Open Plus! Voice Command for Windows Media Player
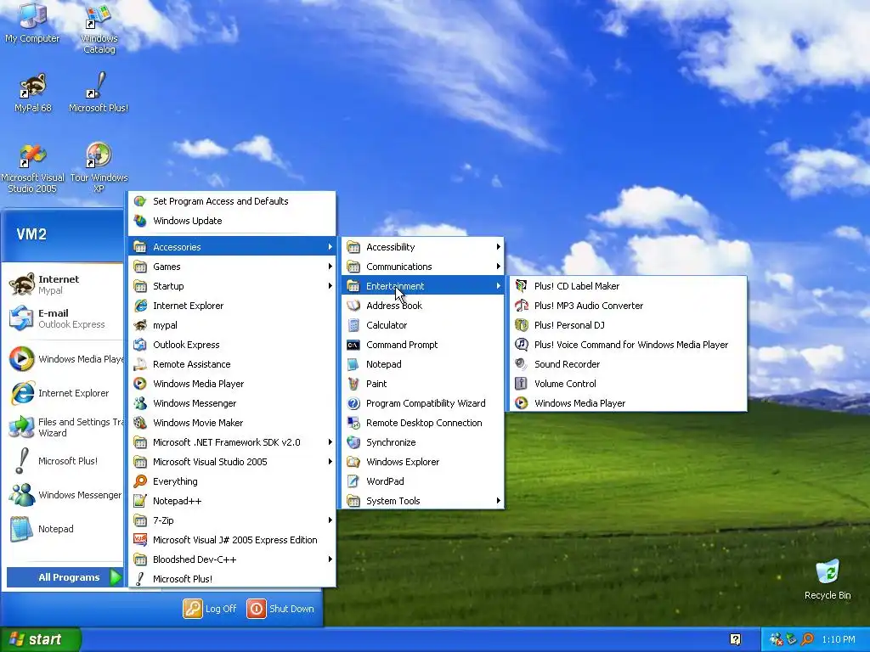This screenshot has height=652, width=870. pos(628,345)
